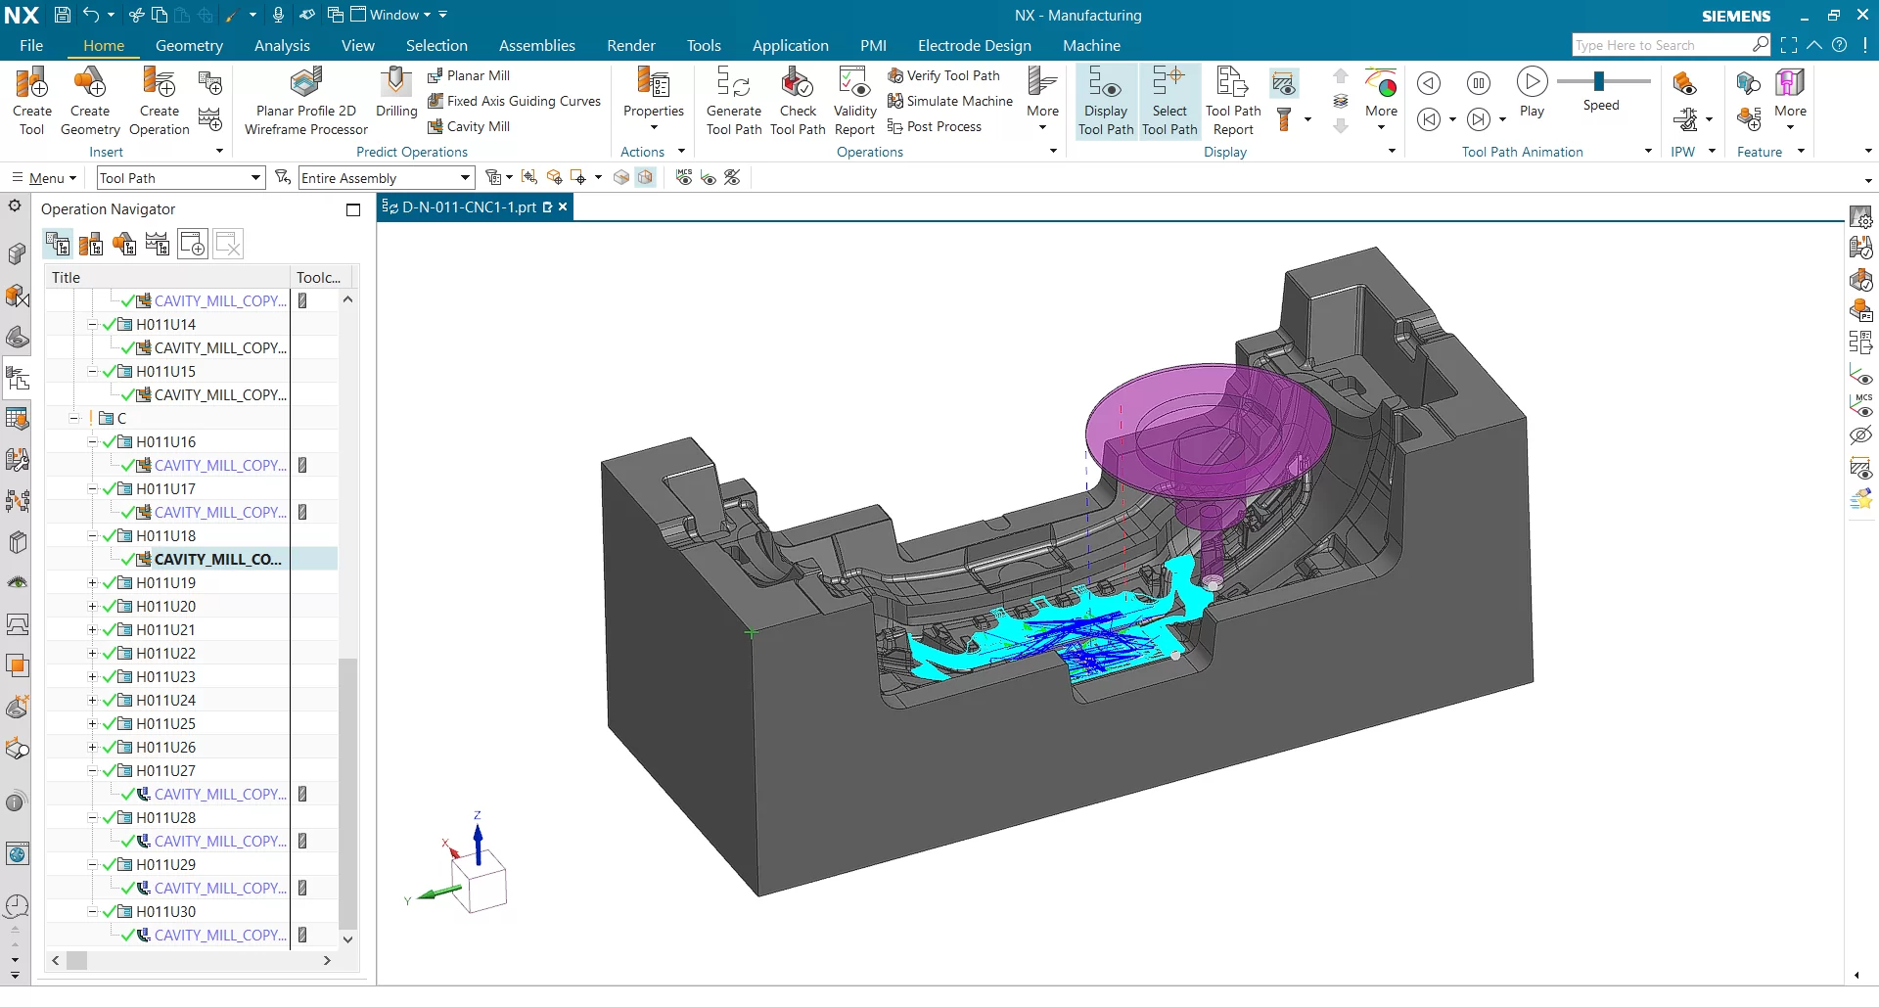Image resolution: width=1879 pixels, height=1007 pixels.
Task: Expand the Actions group options
Action: [x=681, y=152]
